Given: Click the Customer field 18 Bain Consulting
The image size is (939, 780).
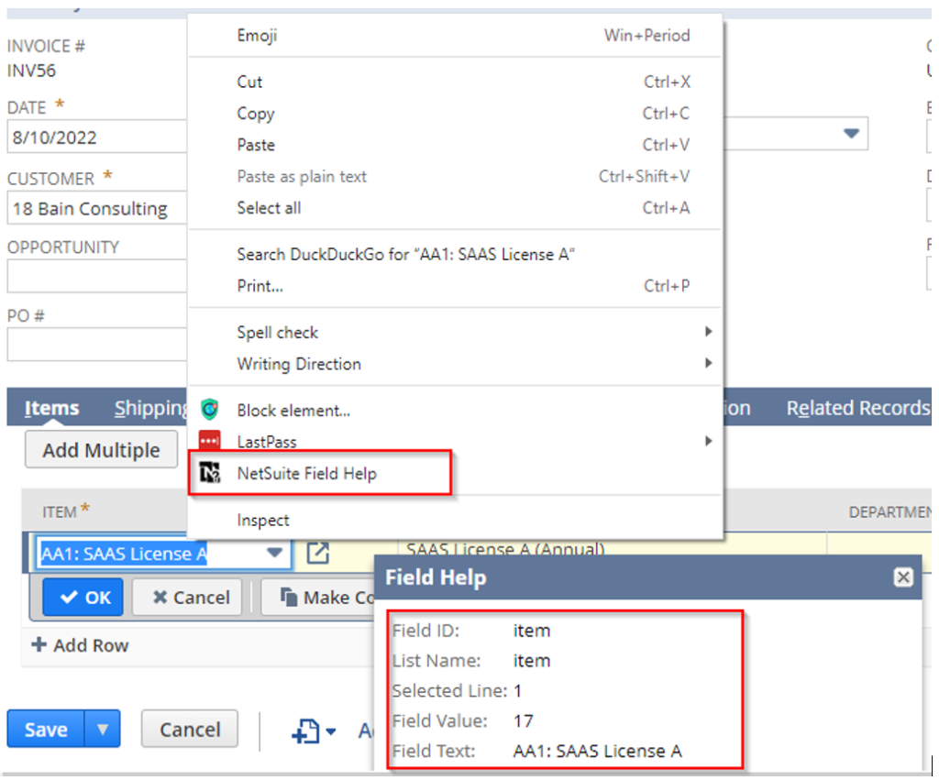Looking at the screenshot, I should click(97, 208).
